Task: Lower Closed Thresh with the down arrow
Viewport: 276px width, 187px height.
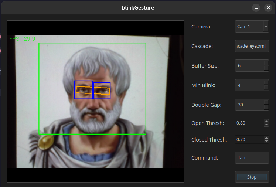Action: pos(266,142)
